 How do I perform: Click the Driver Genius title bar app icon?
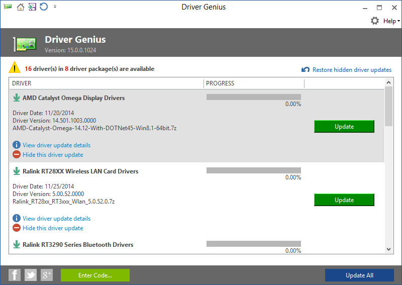click(8, 7)
